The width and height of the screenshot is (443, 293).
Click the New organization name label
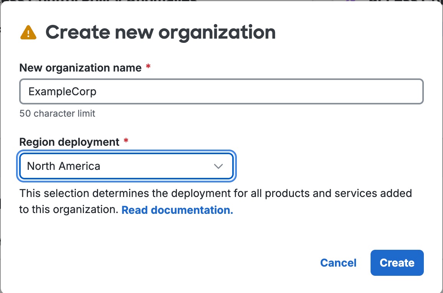tap(80, 68)
